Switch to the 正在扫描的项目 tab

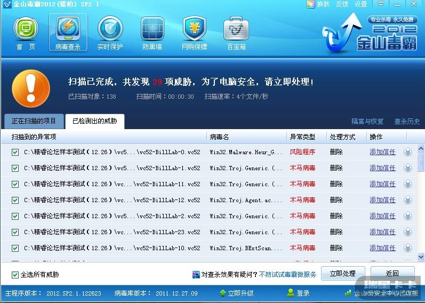click(x=34, y=121)
